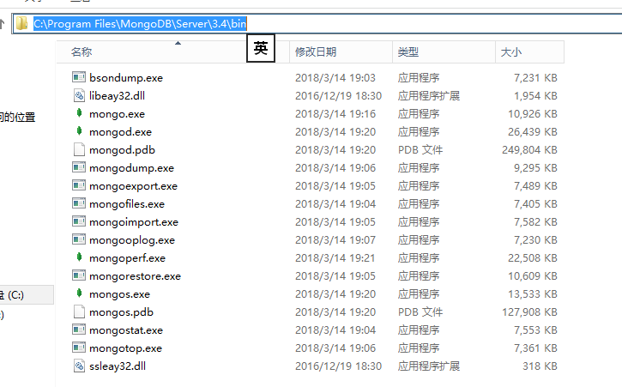Click the 26,439 KB size value
The width and height of the screenshot is (622, 387).
tap(533, 132)
